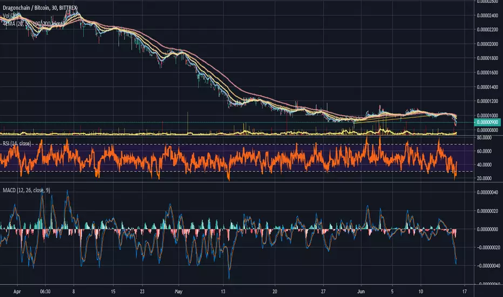Select the 17 date label on time axis
The image size is (503, 297).
point(464,292)
